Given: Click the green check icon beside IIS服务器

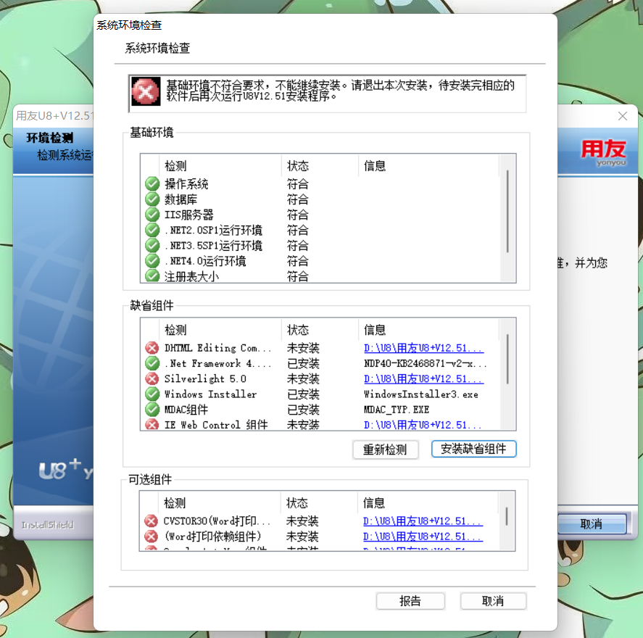Looking at the screenshot, I should 152,215.
